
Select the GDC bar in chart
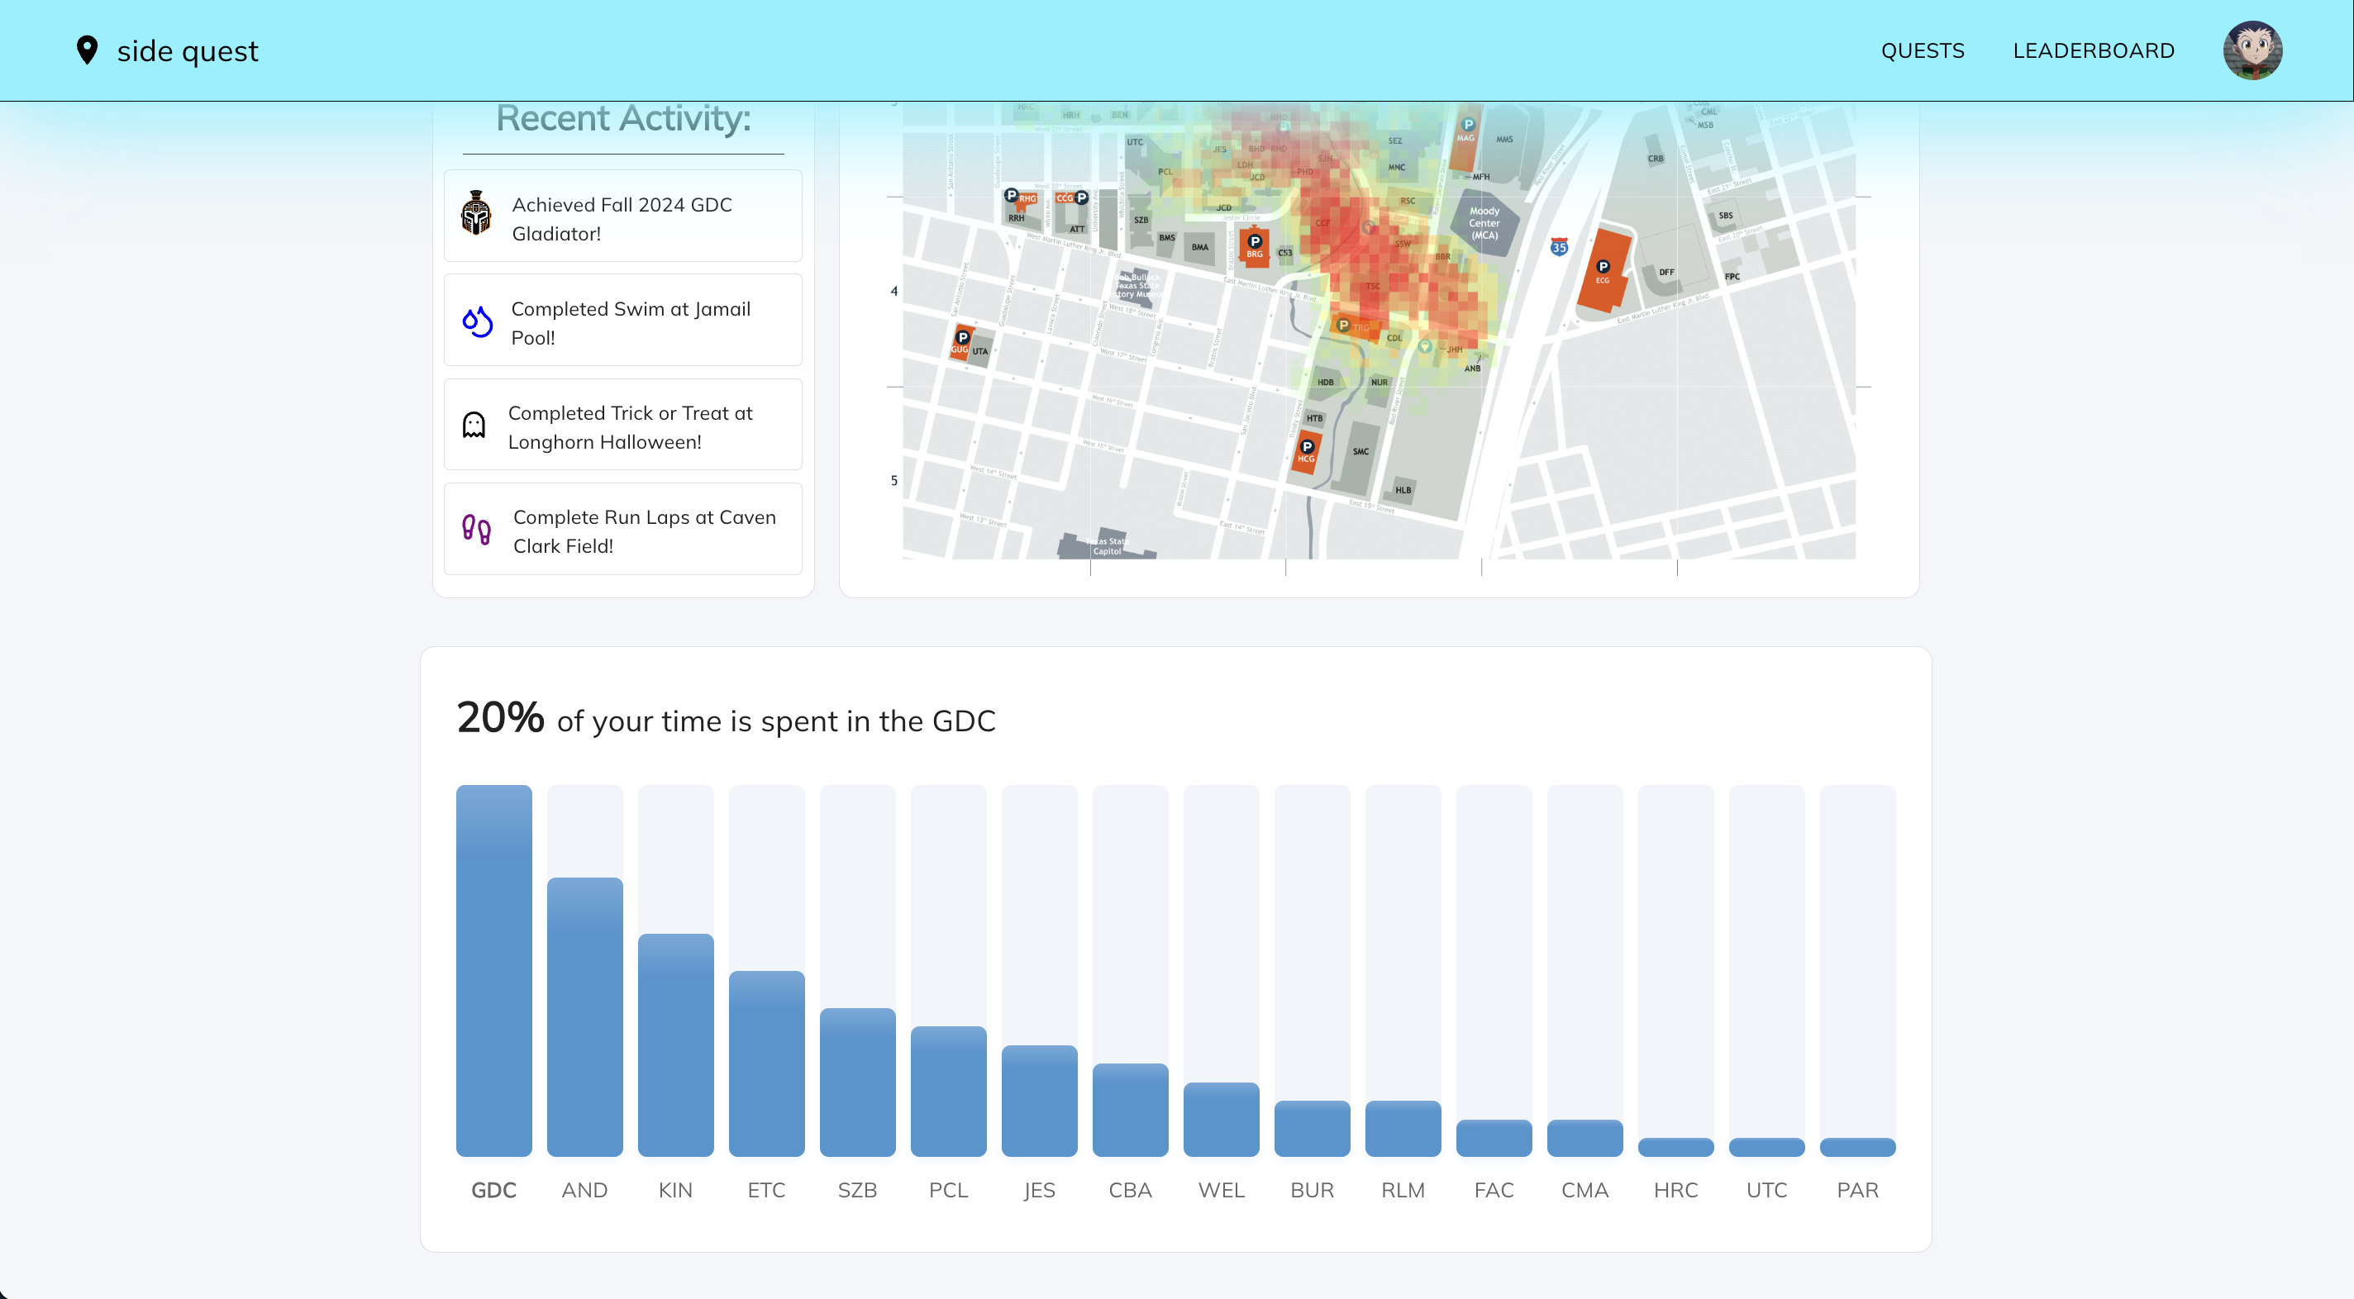[493, 970]
